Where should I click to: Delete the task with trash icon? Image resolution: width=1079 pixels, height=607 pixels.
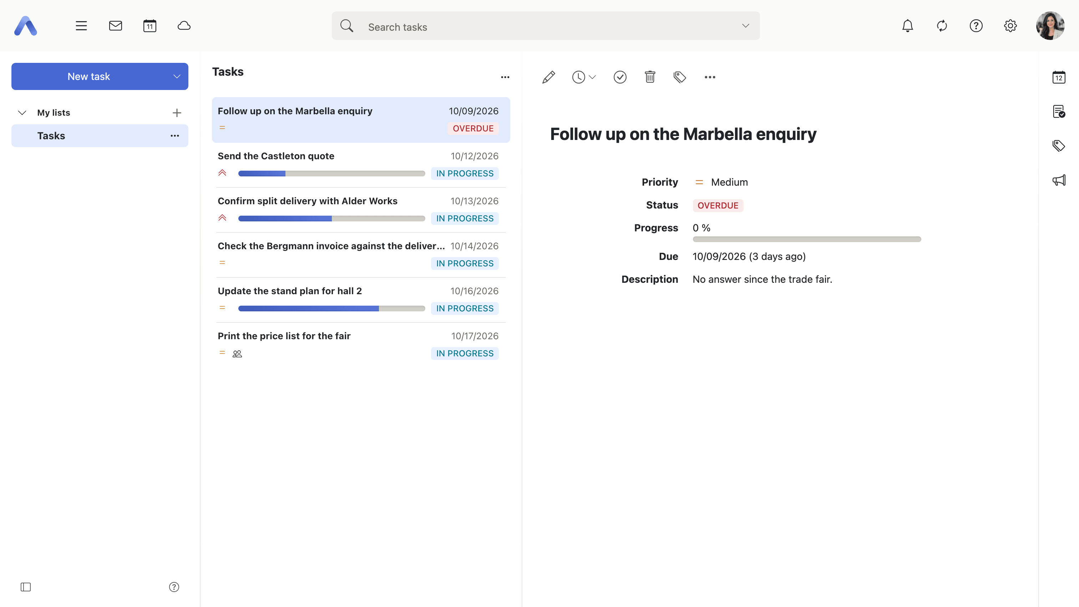[x=650, y=77]
